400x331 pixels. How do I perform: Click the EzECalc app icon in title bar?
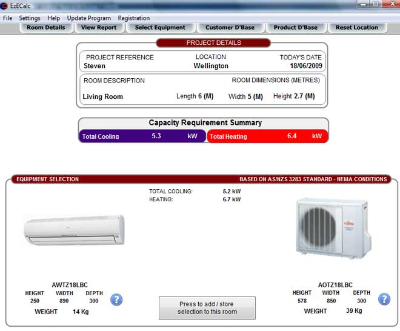(5, 5)
